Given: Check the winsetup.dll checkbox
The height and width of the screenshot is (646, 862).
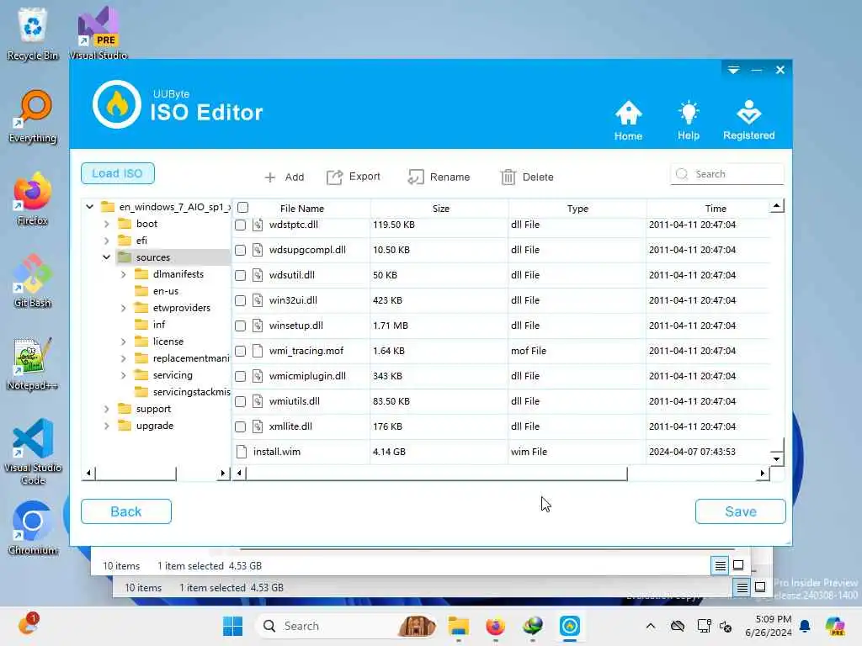Looking at the screenshot, I should click(240, 326).
